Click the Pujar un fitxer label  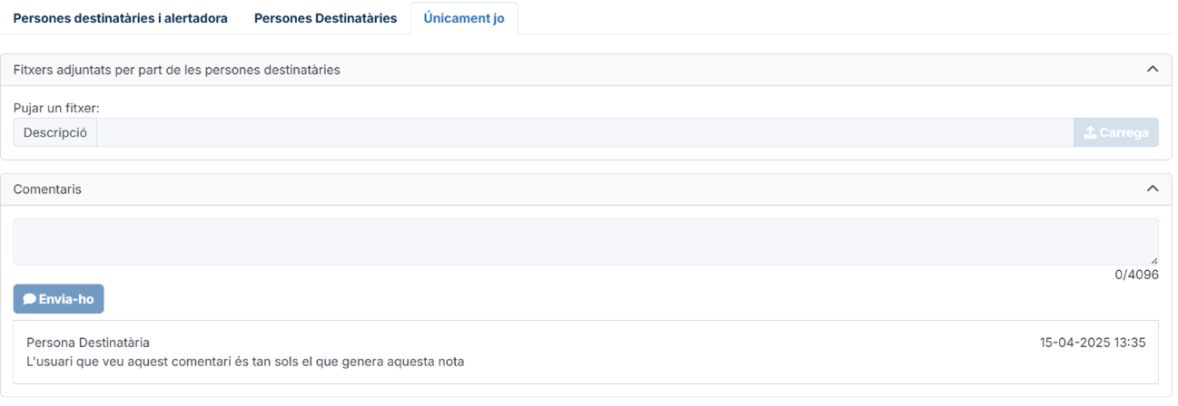pyautogui.click(x=56, y=108)
